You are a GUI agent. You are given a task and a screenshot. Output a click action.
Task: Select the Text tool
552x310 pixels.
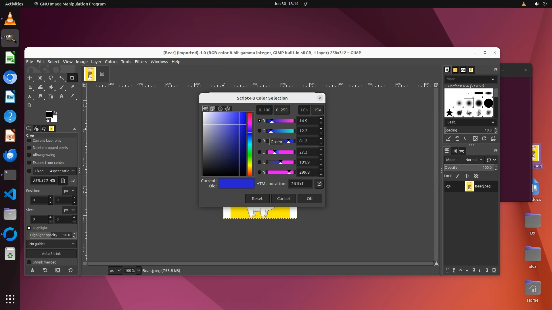(x=61, y=96)
